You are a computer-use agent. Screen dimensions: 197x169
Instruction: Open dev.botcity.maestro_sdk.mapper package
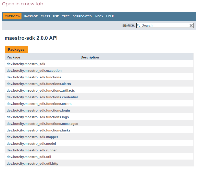pos(32,137)
